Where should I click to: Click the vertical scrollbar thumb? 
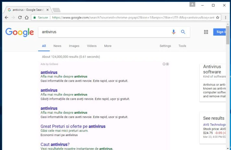click(x=228, y=35)
